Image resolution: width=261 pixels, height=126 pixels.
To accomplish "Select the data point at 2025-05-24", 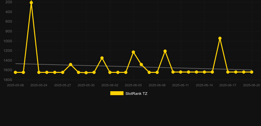I will pyautogui.click(x=39, y=72).
